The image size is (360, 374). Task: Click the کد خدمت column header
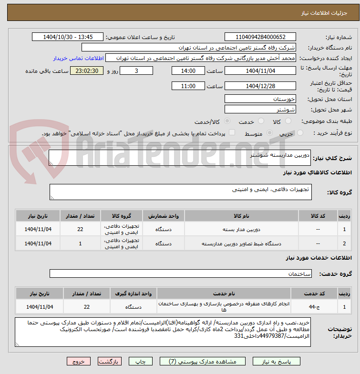(314, 293)
